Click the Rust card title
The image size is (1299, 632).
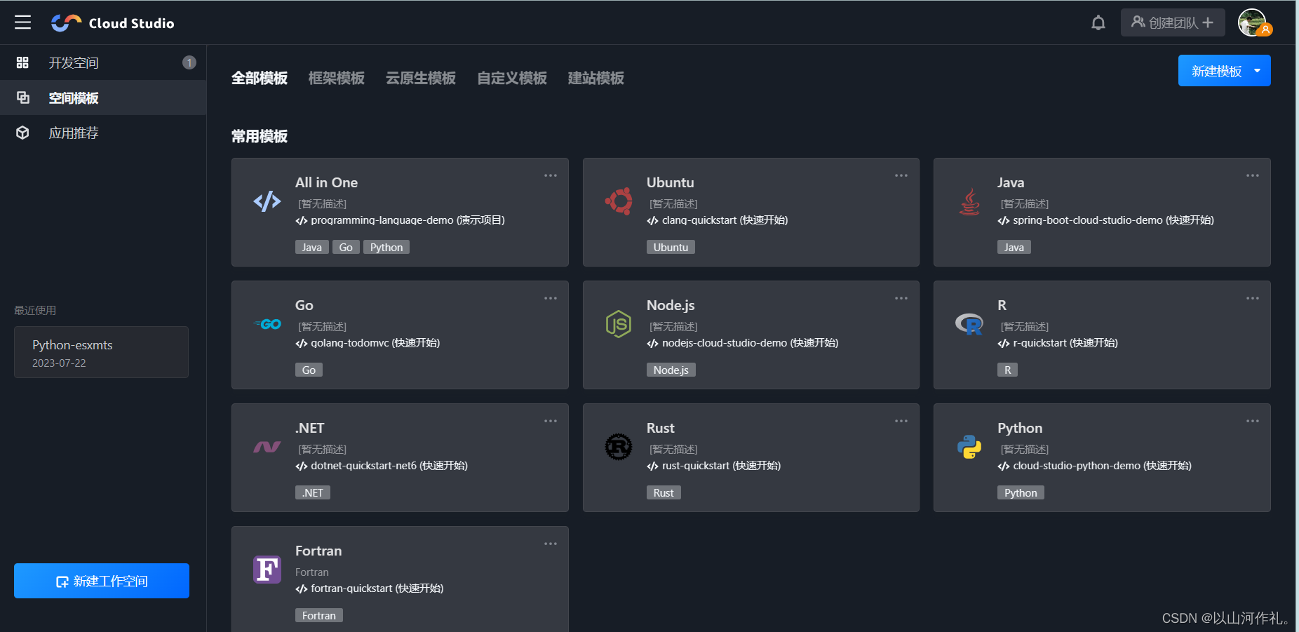(661, 428)
